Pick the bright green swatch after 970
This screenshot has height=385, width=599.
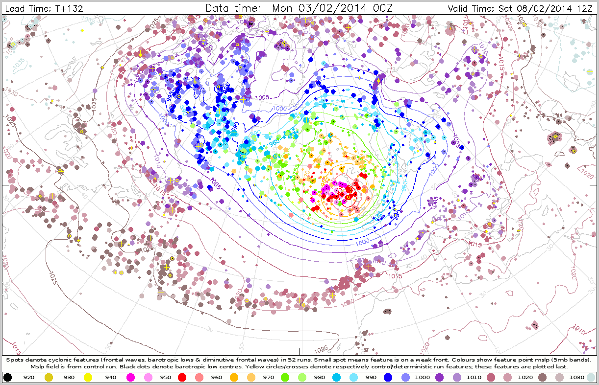pos(285,377)
